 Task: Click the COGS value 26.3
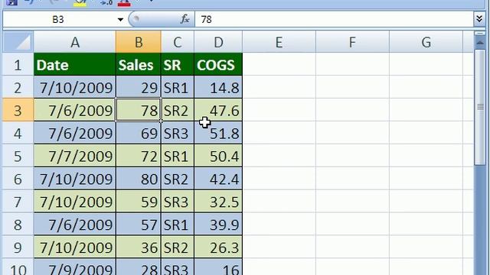pyautogui.click(x=218, y=247)
